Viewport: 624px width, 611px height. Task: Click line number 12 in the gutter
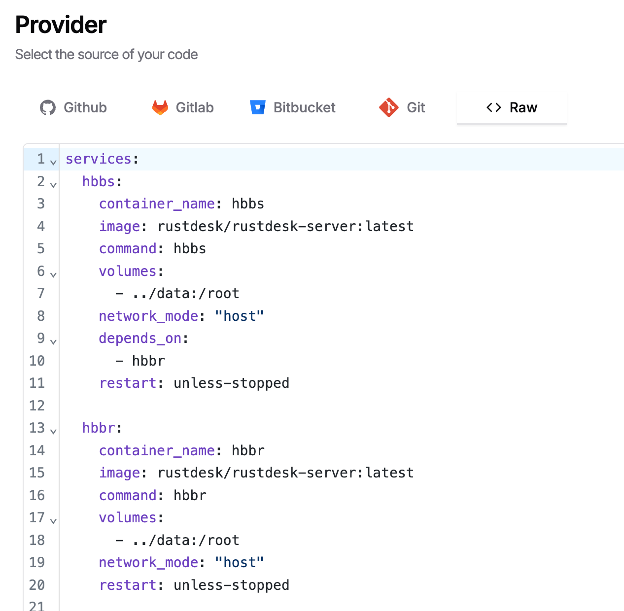coord(37,406)
